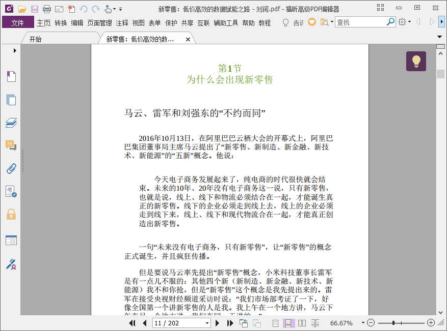The height and width of the screenshot is (331, 447).
Task: Undo the last action
Action: tap(84, 9)
